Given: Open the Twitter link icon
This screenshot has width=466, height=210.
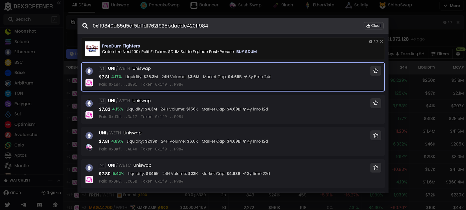Looking at the screenshot, I should [x=8, y=205].
